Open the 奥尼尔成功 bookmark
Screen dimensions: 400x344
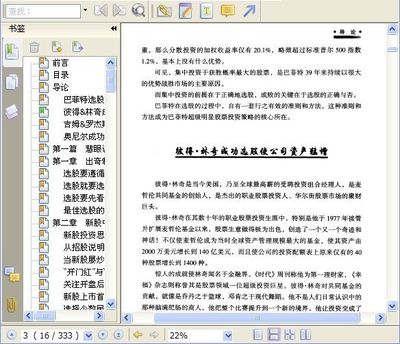tap(84, 137)
